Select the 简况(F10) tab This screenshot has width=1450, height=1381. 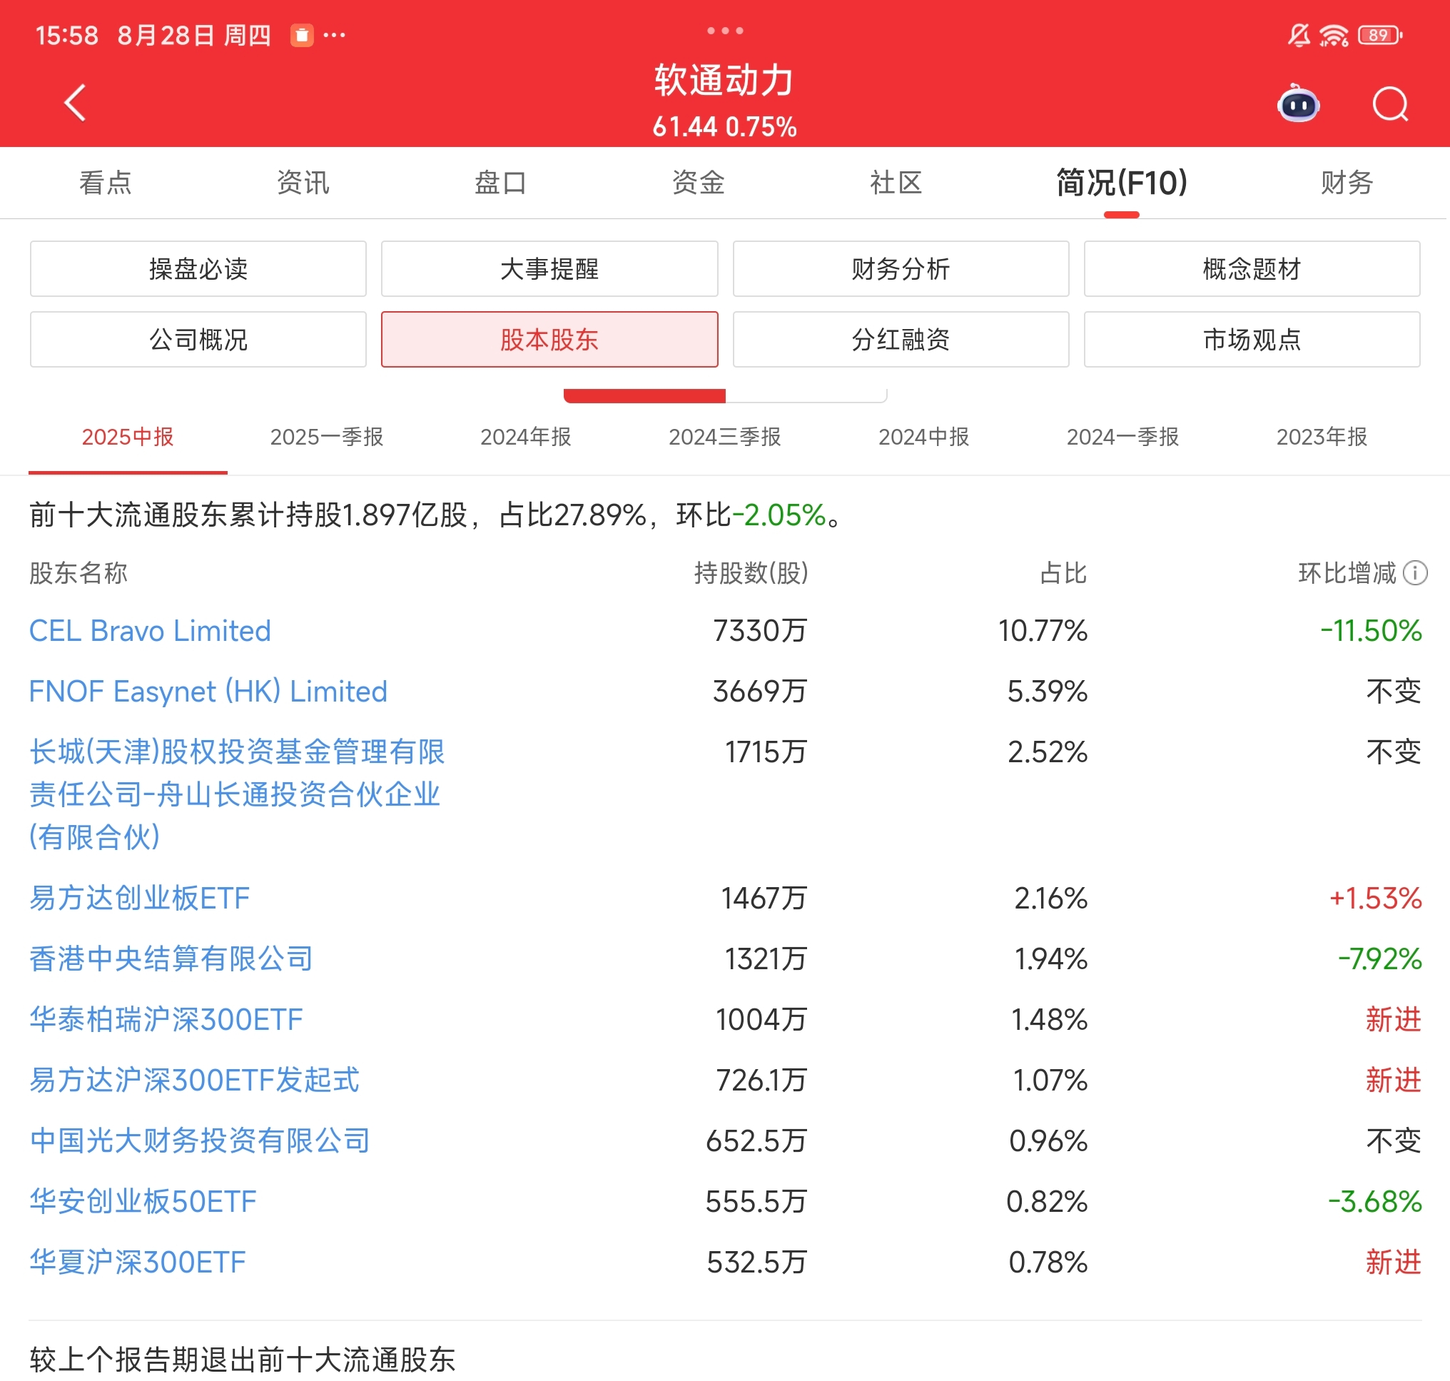[1122, 183]
